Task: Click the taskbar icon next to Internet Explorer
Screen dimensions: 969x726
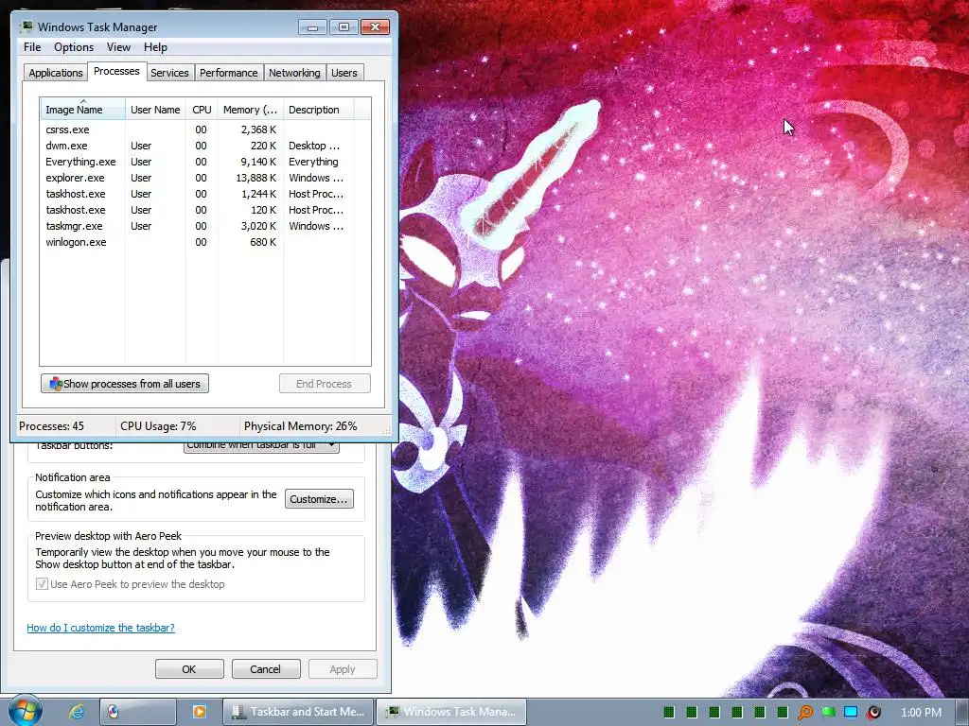Action: click(138, 712)
